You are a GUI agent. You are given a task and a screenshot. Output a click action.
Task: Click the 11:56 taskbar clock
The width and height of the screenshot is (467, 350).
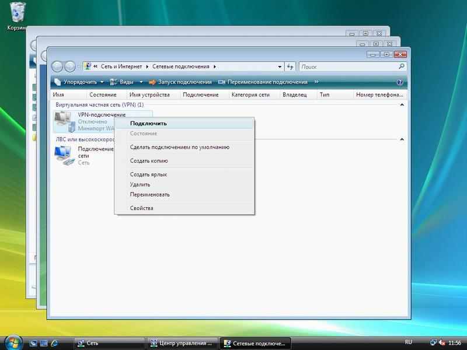pos(455,343)
